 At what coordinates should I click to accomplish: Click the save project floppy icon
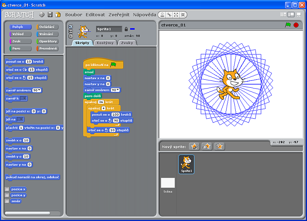[x=50, y=15]
